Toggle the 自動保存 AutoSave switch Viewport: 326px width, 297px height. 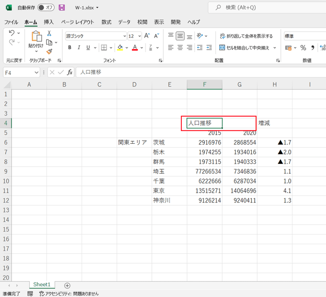tap(46, 8)
